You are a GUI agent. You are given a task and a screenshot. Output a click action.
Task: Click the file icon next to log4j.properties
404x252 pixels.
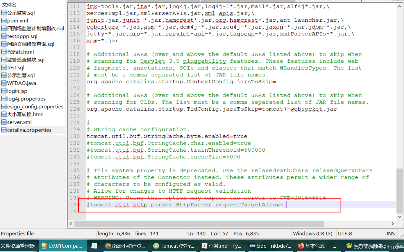(x=4, y=99)
